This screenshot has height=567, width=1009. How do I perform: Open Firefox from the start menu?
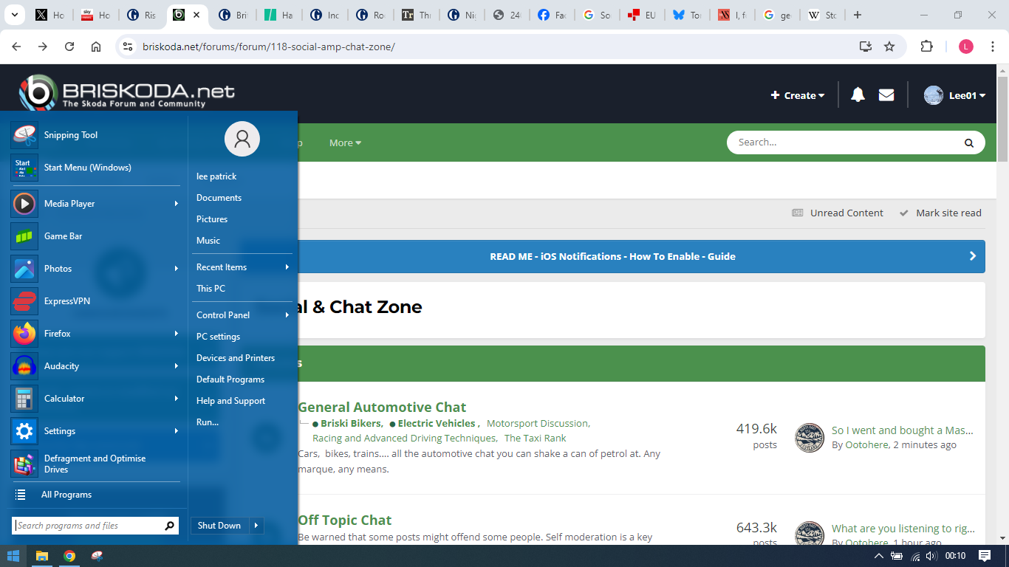click(x=57, y=333)
